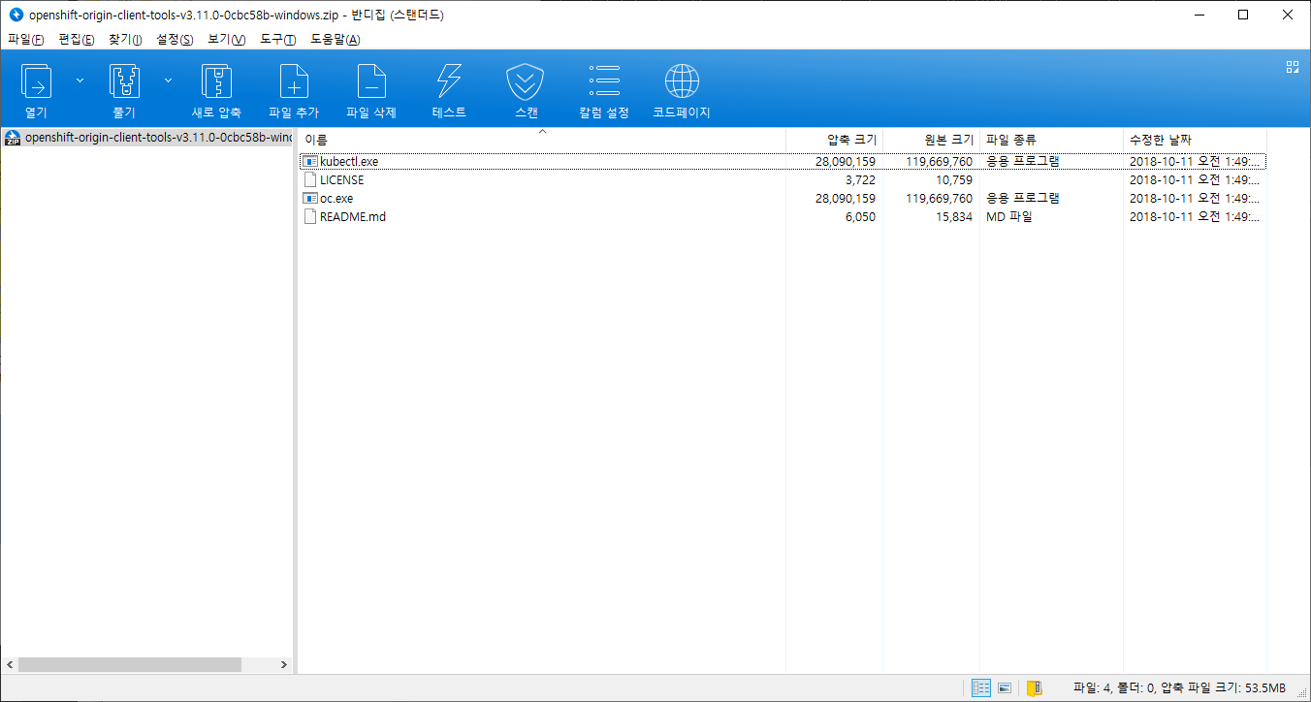Viewport: 1311px width, 702px height.
Task: Click the 새로 압축 toolbar icon
Action: [x=216, y=83]
